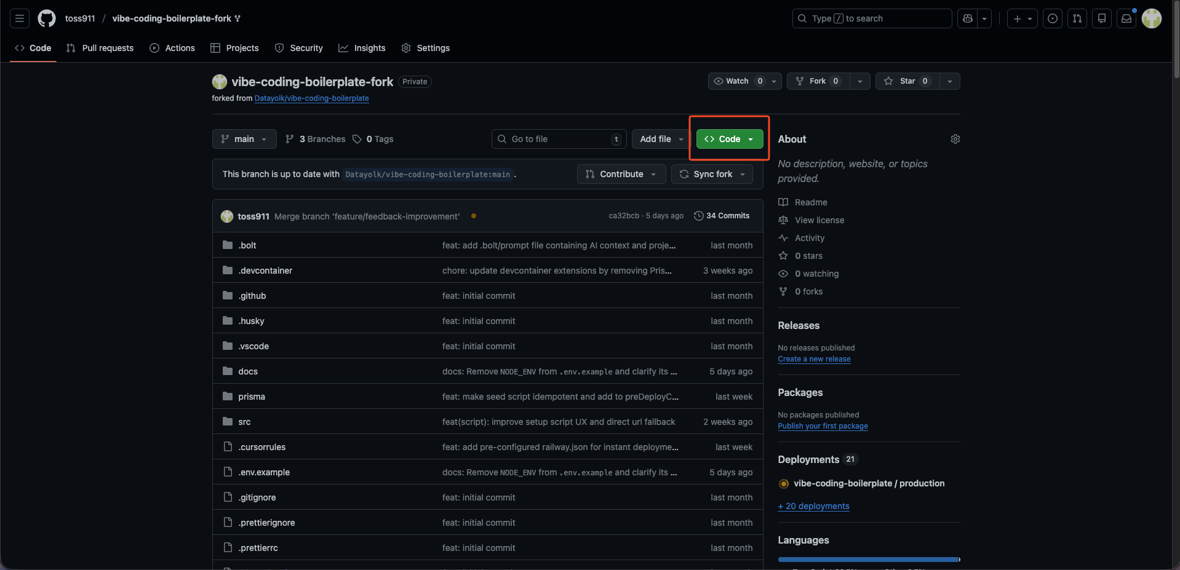The width and height of the screenshot is (1180, 570).
Task: Click the Create a new release link
Action: [814, 359]
